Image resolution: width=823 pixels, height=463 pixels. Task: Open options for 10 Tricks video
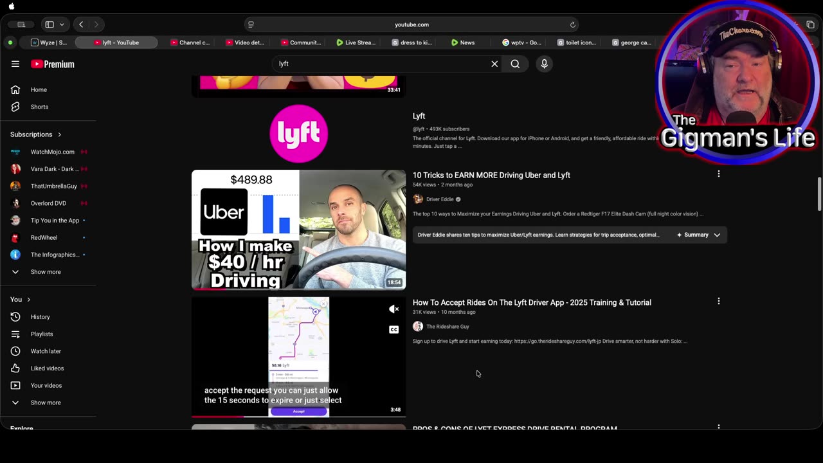click(x=719, y=174)
